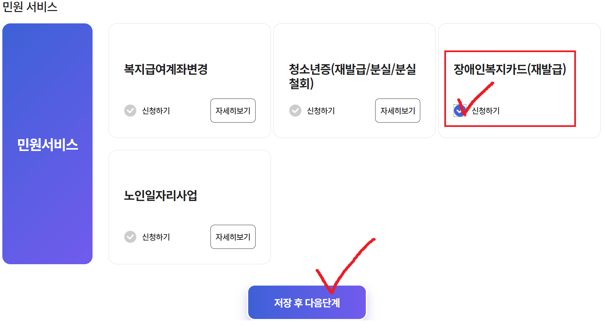Screen dimensions: 604x327
Task: Open 자세히보기 for 노인일자리사업
Action: point(233,237)
